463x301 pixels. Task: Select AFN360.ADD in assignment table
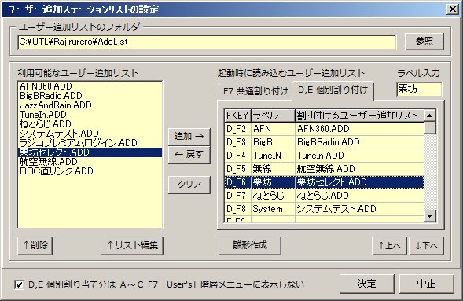[x=359, y=129]
